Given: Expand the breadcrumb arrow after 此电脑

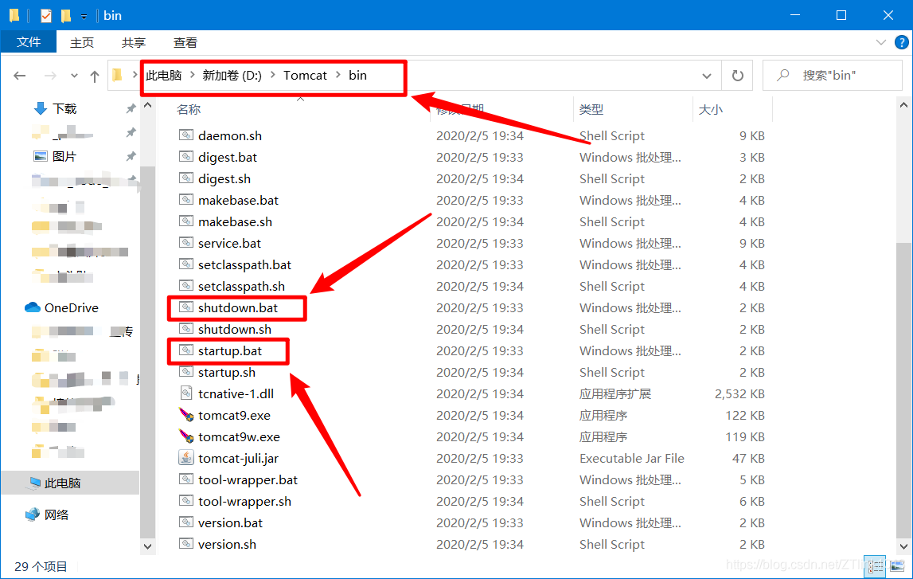Looking at the screenshot, I should tap(192, 75).
